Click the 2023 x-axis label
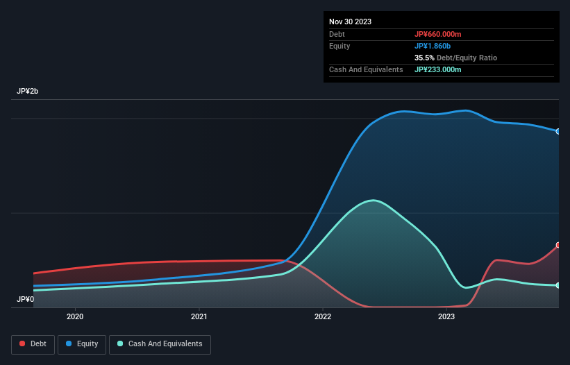This screenshot has width=570, height=365. pos(446,316)
